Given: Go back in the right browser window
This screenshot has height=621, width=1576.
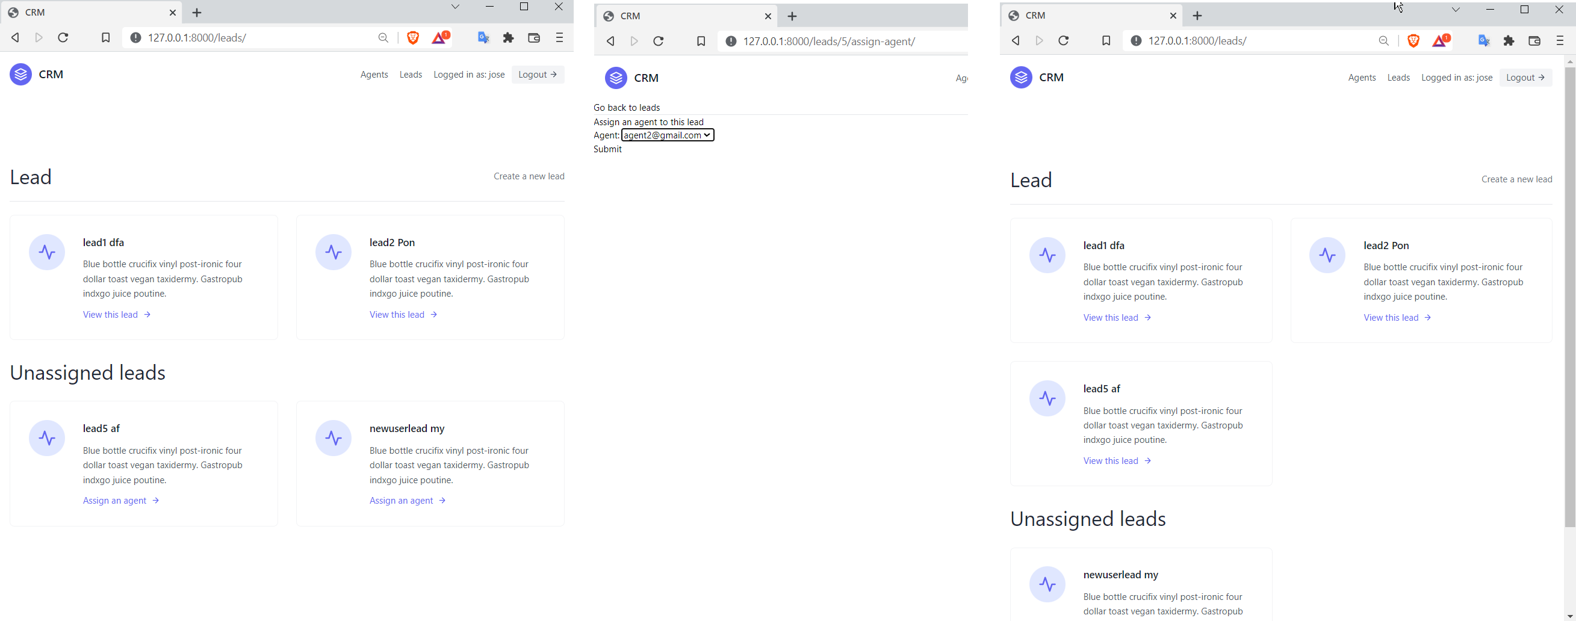Looking at the screenshot, I should pyautogui.click(x=1016, y=40).
